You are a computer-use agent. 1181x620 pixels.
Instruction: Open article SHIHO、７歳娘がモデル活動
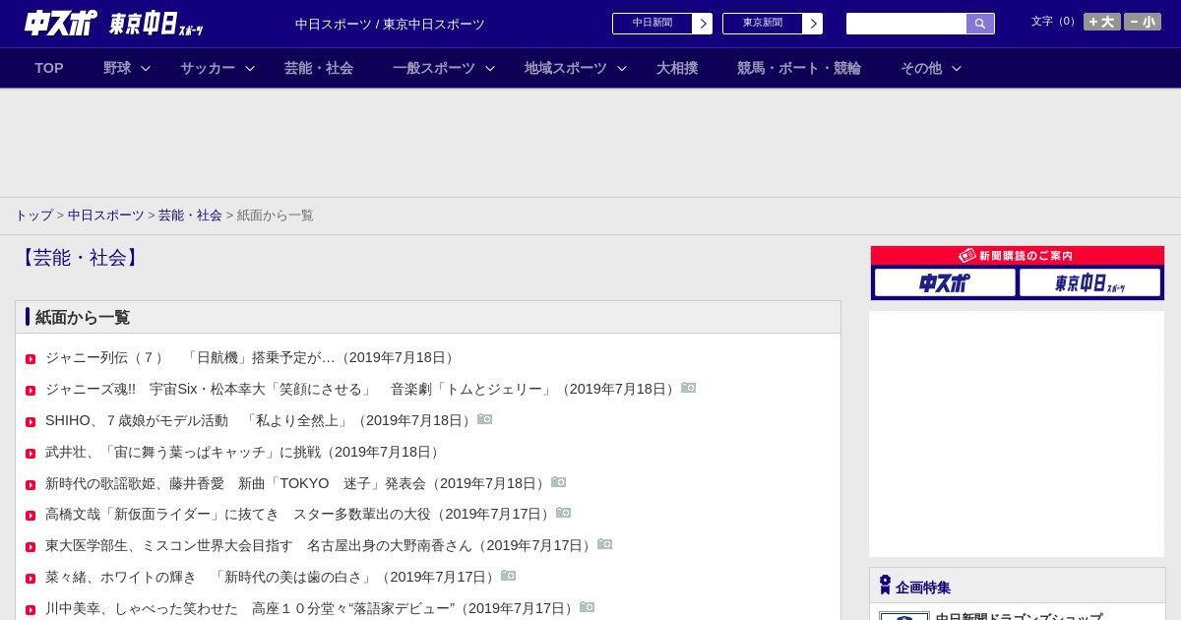pos(261,420)
